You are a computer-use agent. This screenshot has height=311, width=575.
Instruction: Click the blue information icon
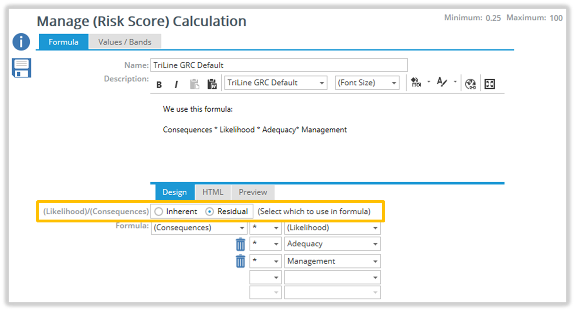(21, 42)
